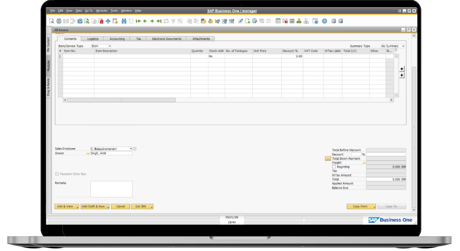Open the blue Help question mark icon
This screenshot has height=251, width=460.
pos(324,21)
